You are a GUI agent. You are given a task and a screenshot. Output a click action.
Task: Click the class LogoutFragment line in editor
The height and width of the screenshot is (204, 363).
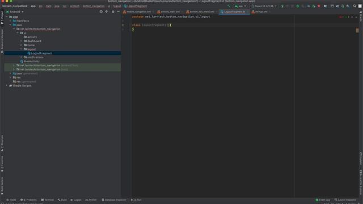[151, 25]
